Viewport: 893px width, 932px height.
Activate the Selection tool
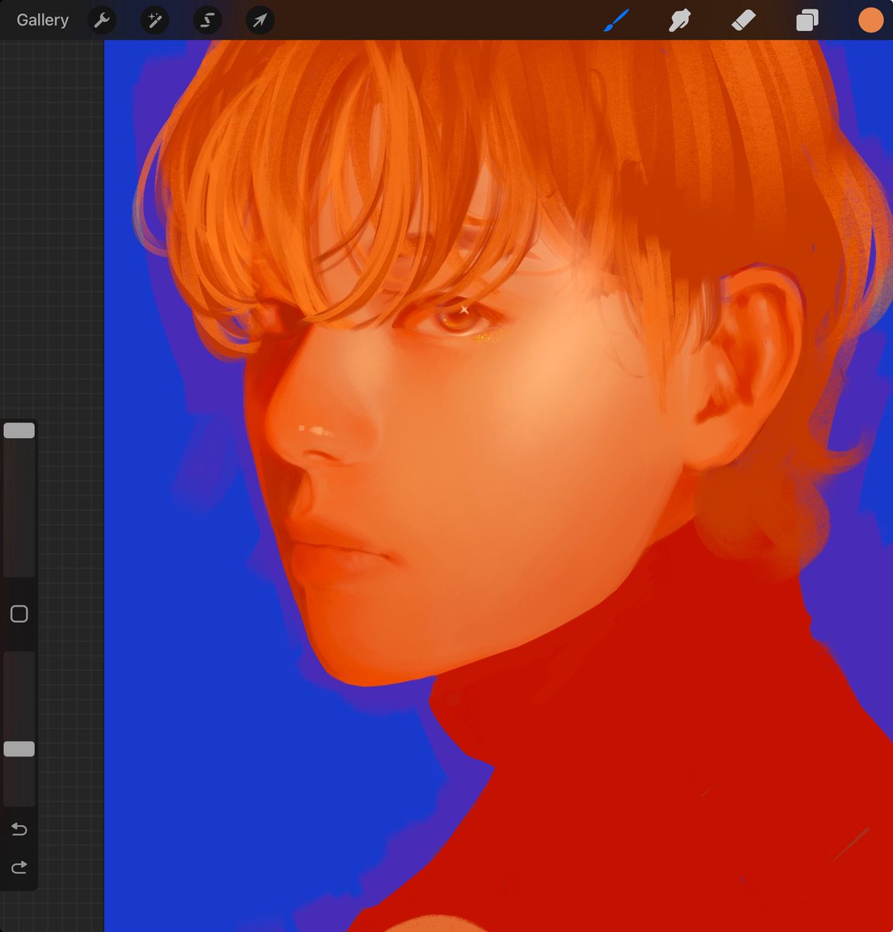[x=207, y=20]
